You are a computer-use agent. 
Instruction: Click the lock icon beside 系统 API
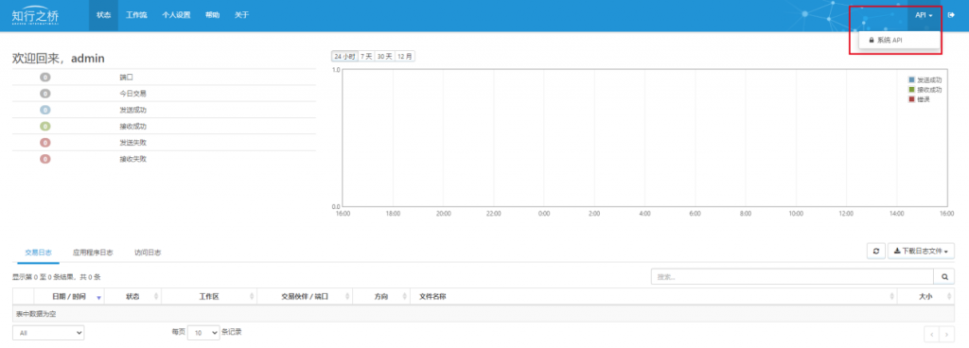click(872, 40)
